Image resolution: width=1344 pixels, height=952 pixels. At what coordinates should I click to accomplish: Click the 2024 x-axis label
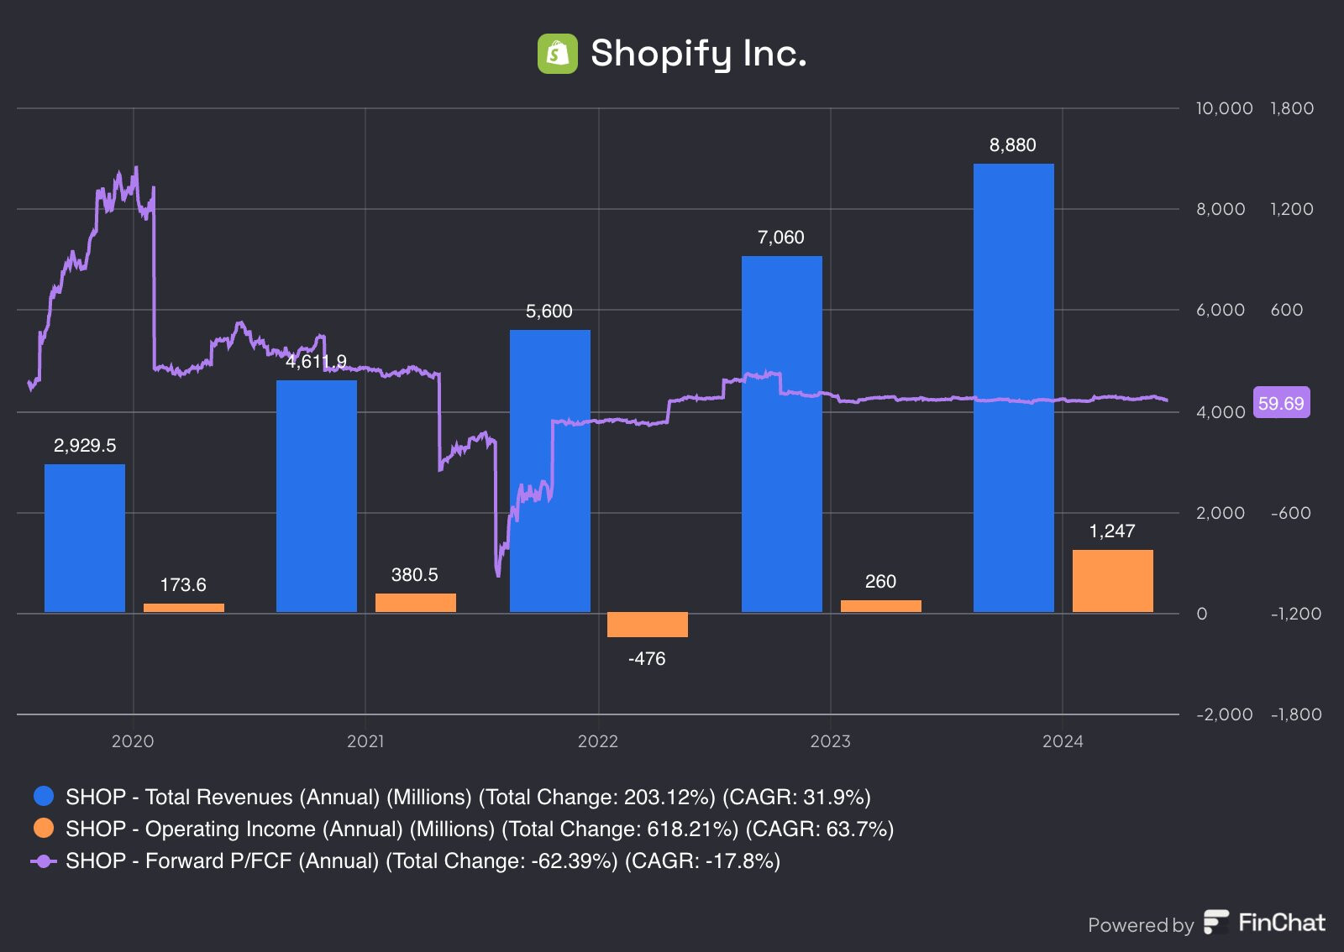[1063, 741]
